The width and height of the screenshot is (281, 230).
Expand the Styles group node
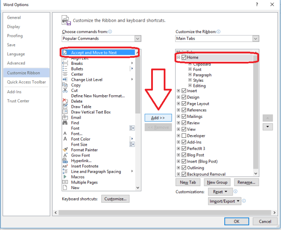190,80
